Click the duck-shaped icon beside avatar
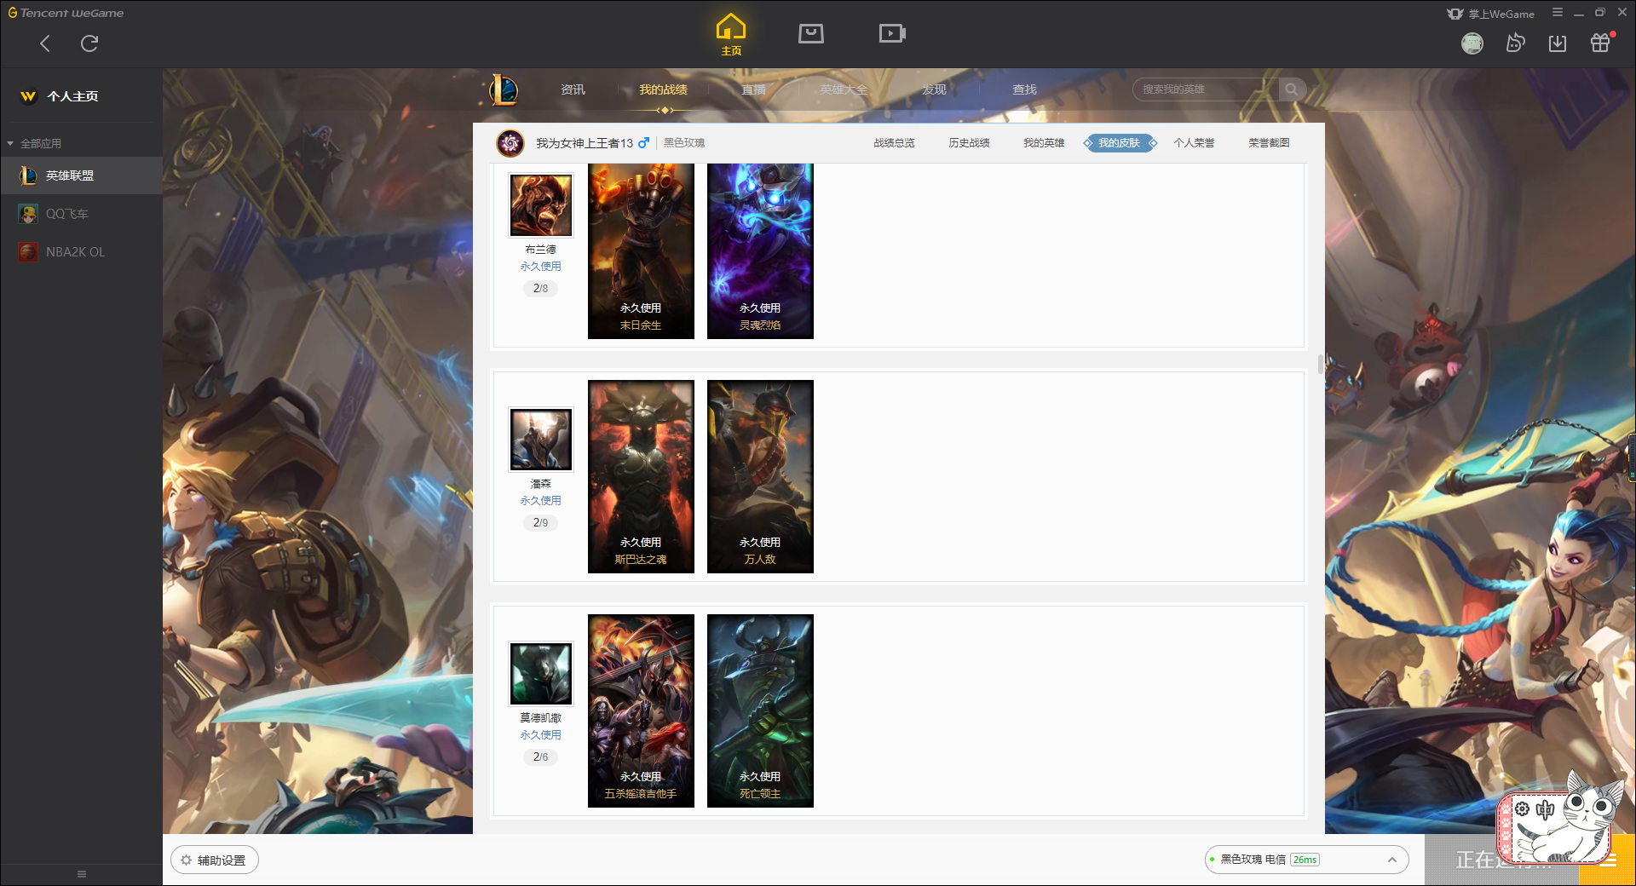Screen dimensions: 1636x886 (1515, 43)
